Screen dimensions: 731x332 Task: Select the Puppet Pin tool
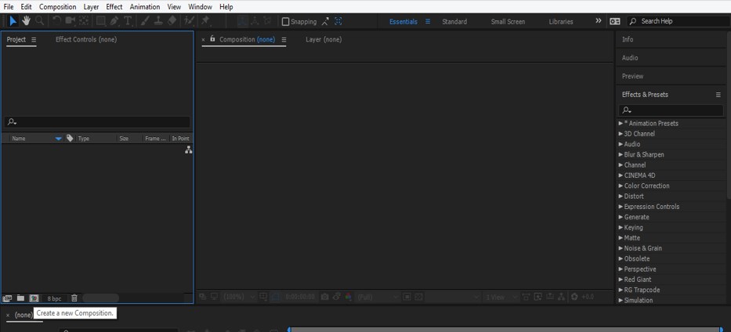(205, 21)
